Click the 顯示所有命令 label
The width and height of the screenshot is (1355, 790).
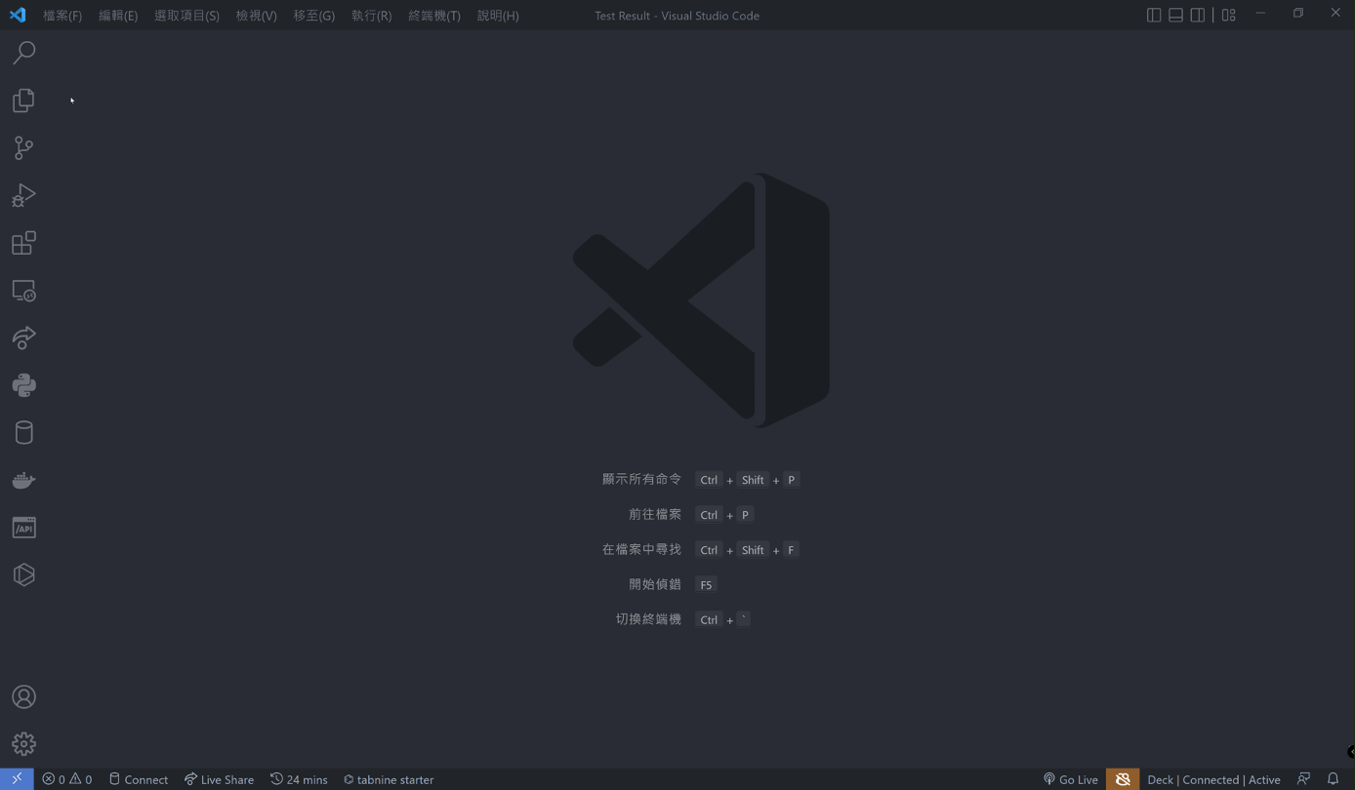click(641, 480)
